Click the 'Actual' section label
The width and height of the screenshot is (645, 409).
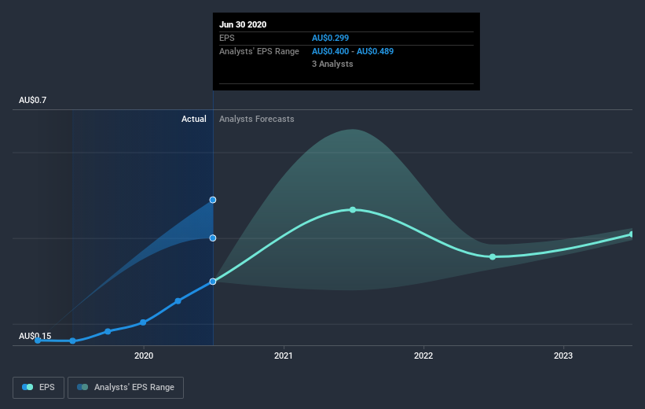pos(194,119)
